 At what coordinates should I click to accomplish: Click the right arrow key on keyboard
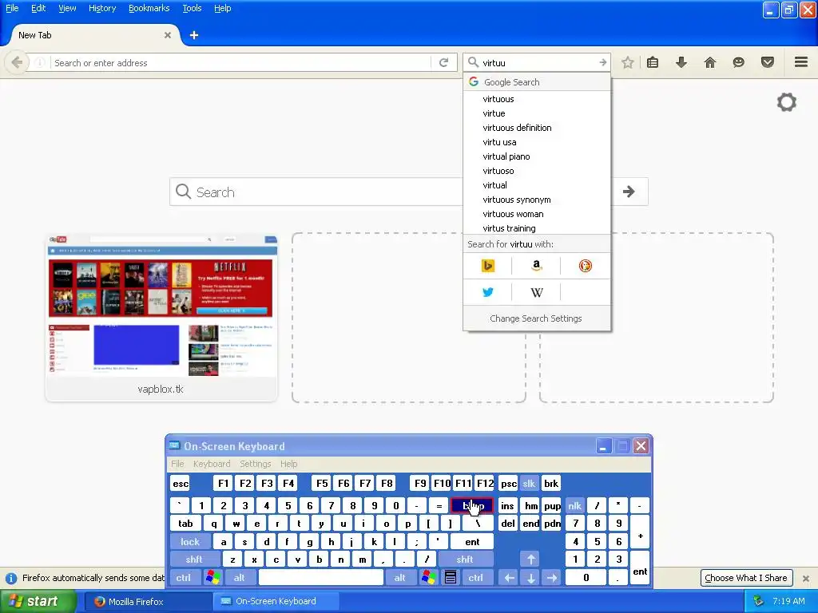[x=552, y=578]
